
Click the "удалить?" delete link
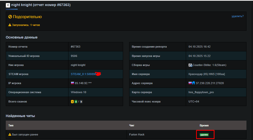(x=237, y=16)
